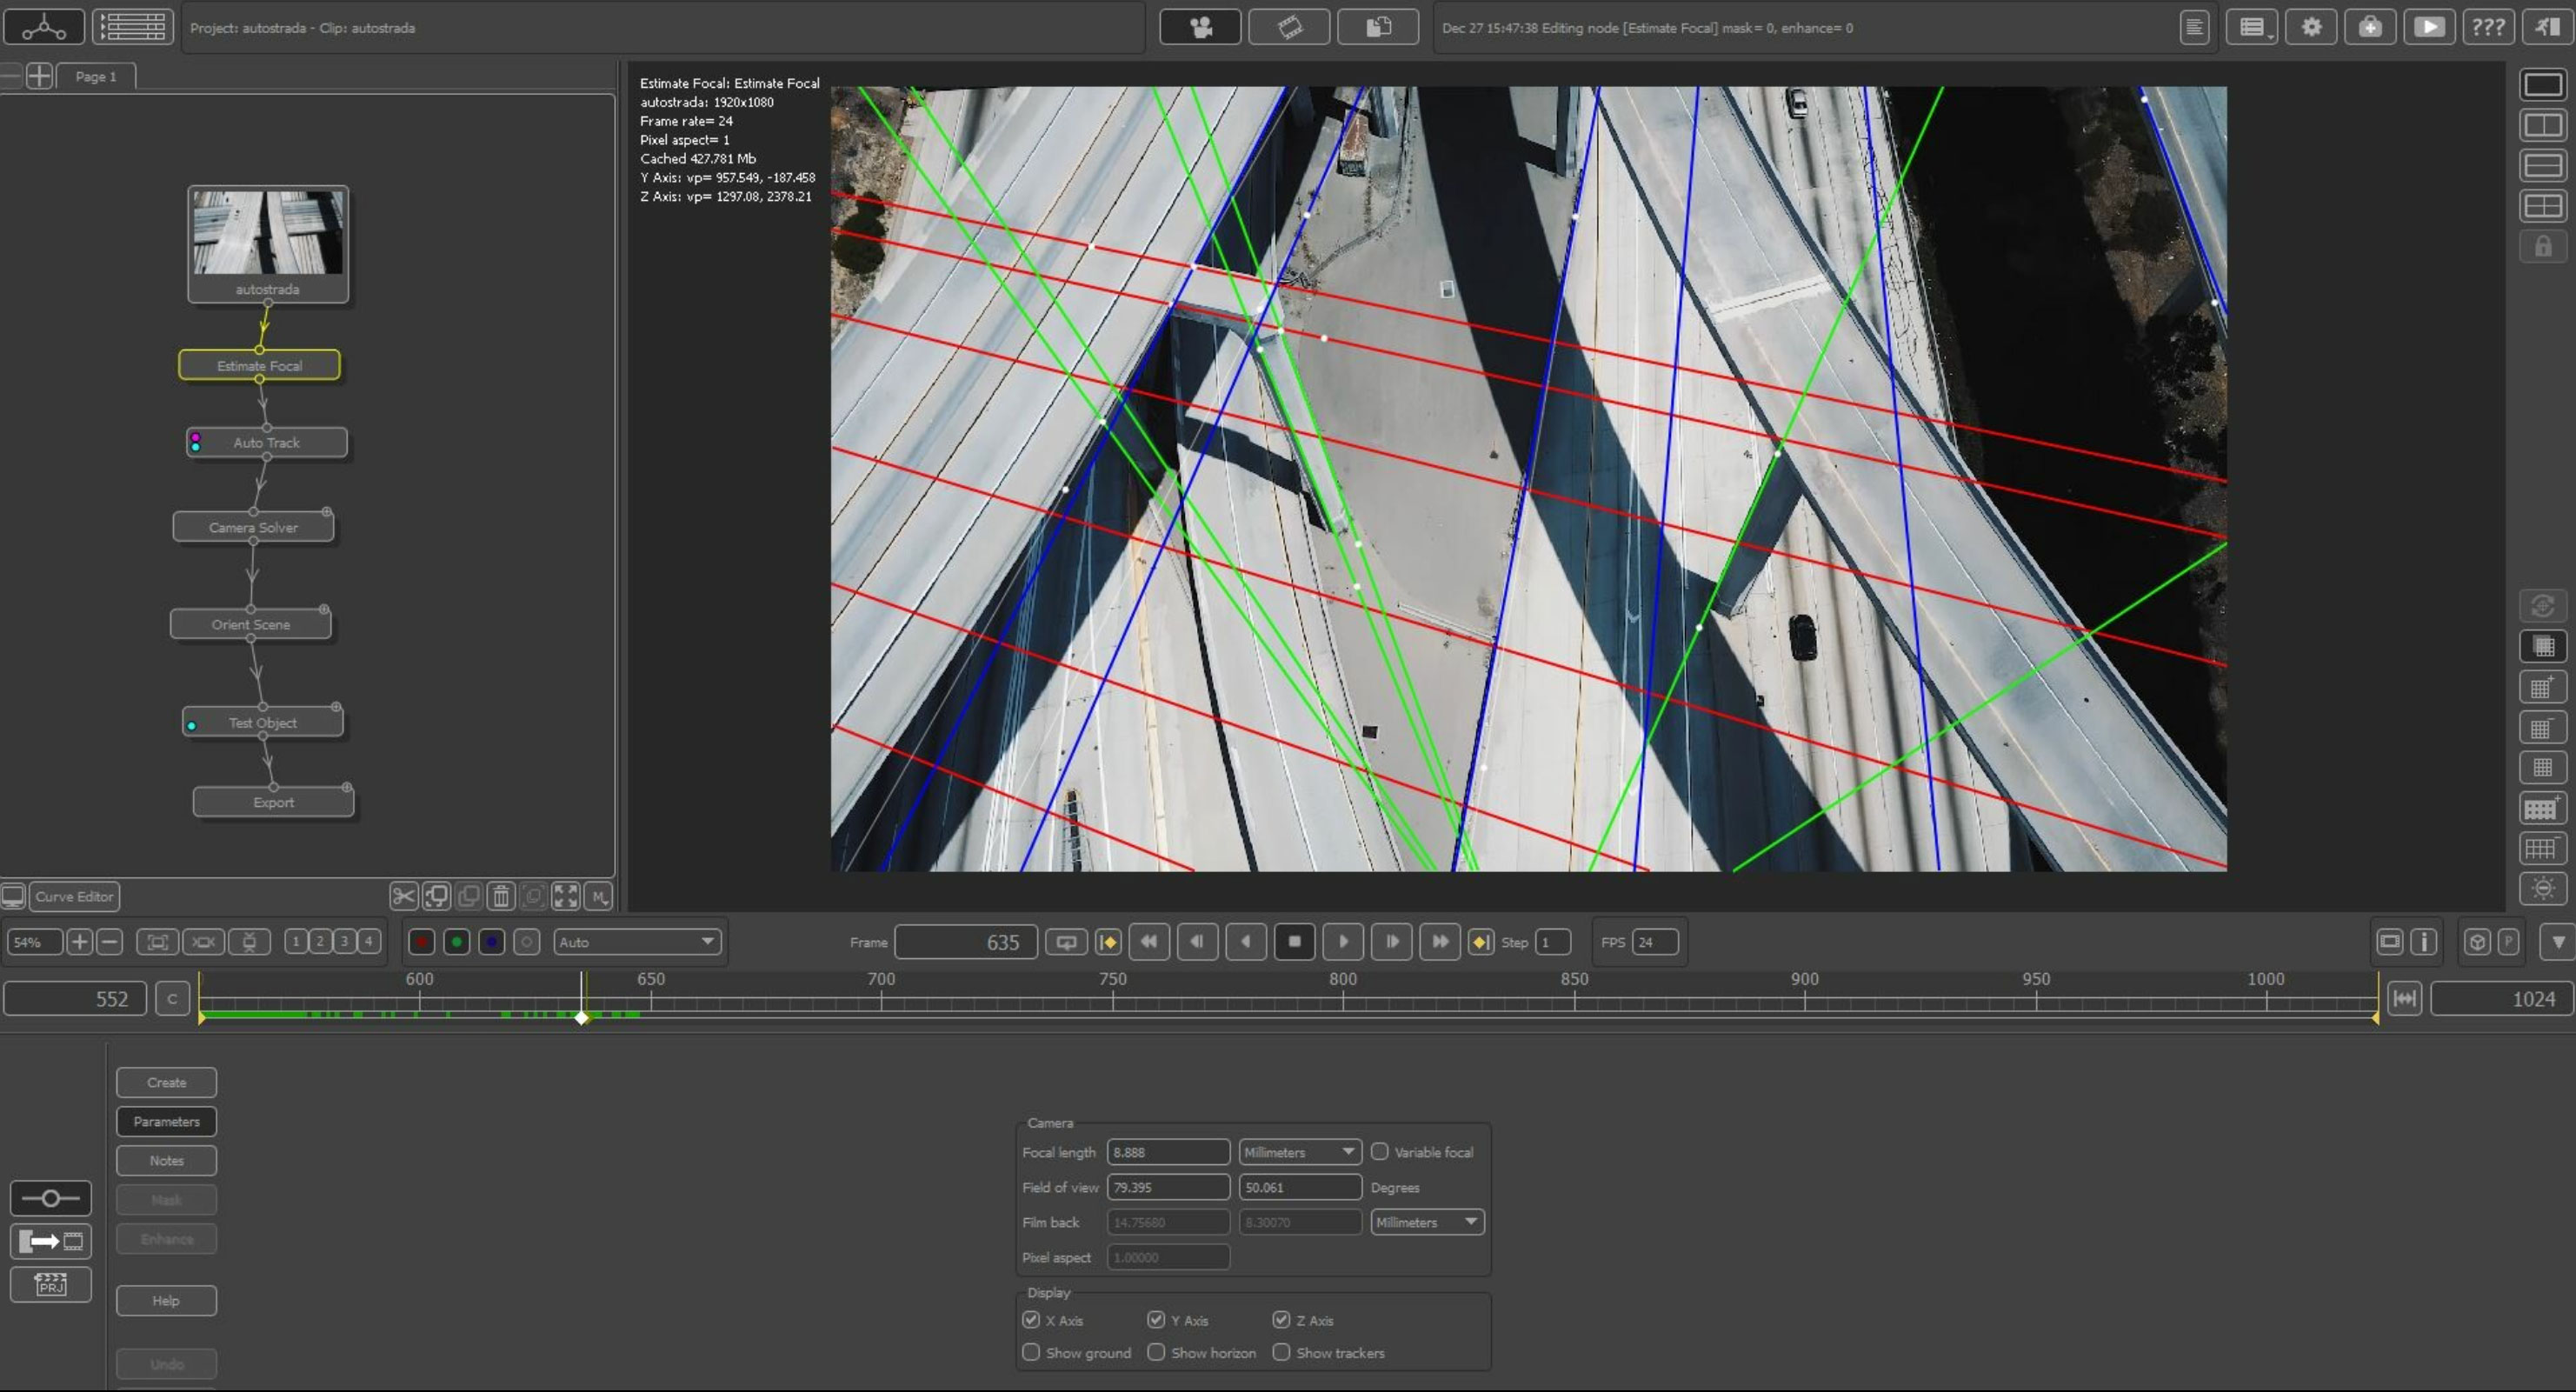2576x1392 pixels.
Task: Click the Help button
Action: (x=166, y=1300)
